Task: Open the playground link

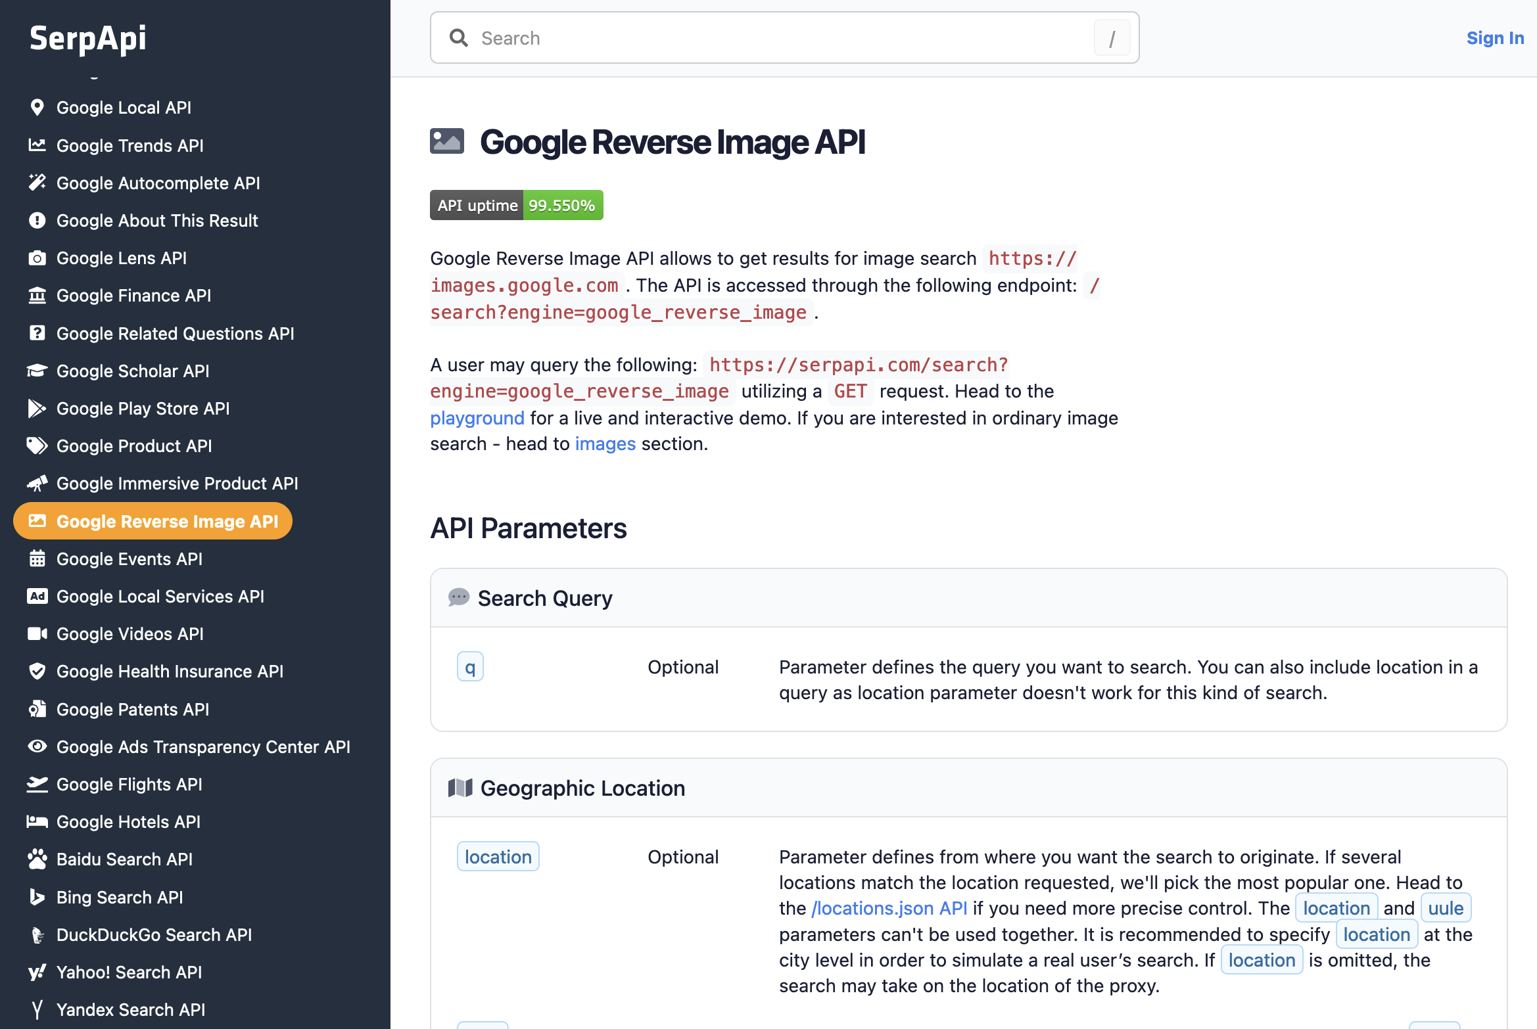Action: (x=477, y=418)
